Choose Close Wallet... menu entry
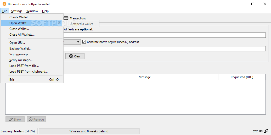The width and height of the screenshot is (271, 135). click(32, 29)
